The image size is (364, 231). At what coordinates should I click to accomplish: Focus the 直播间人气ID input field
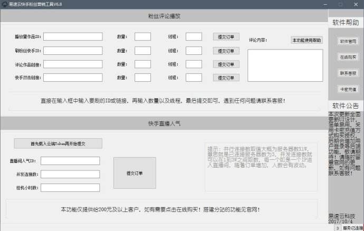coord(70,161)
